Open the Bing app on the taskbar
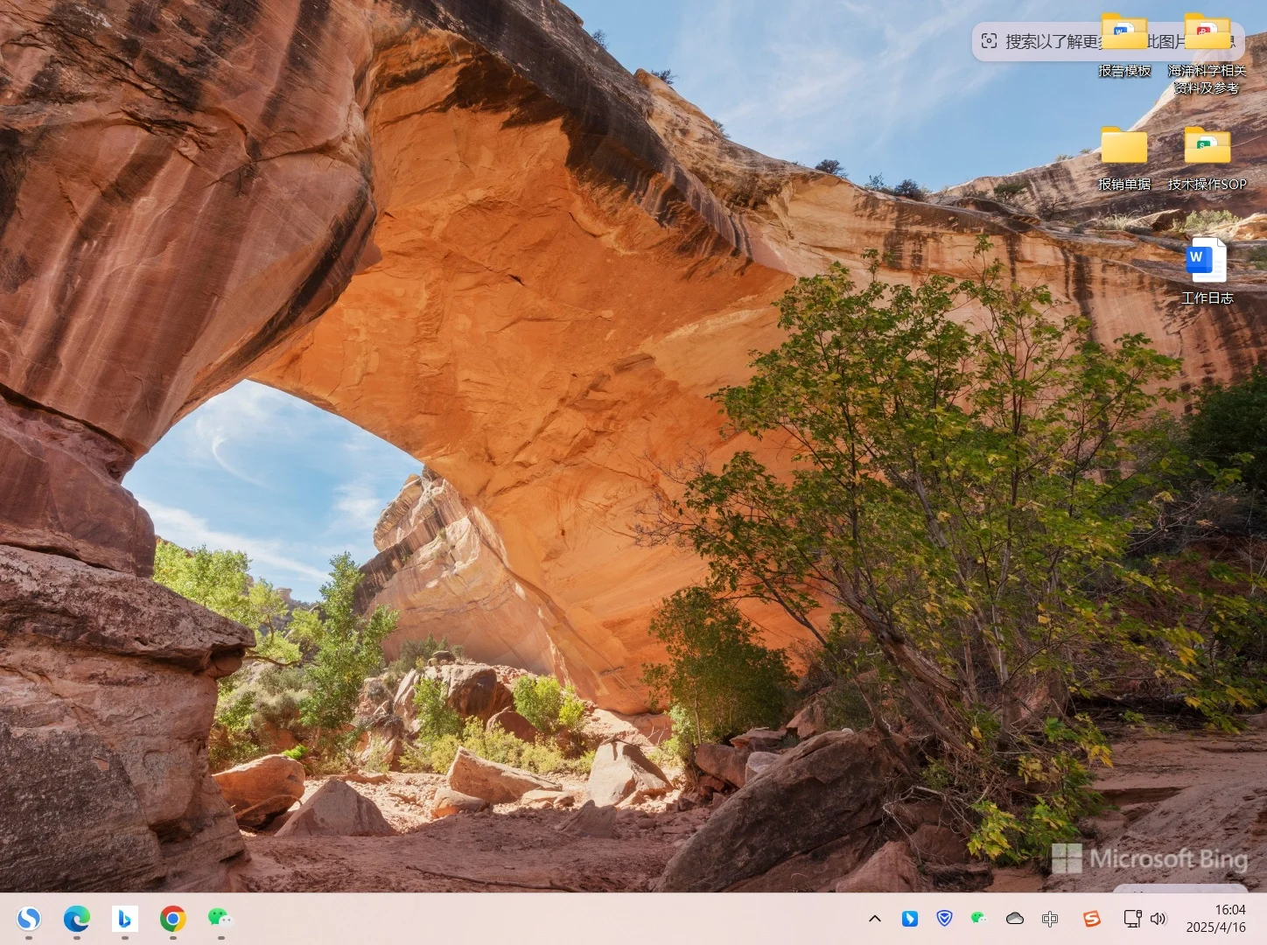Image resolution: width=1267 pixels, height=945 pixels. 125,918
